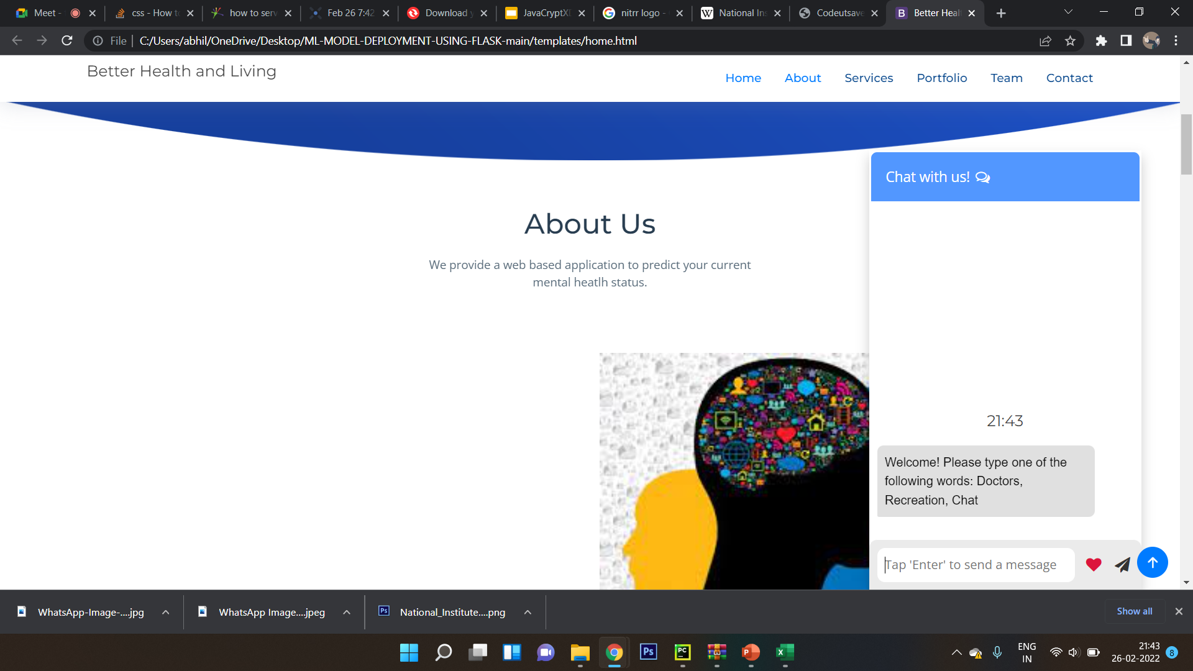Screen dimensions: 1193x671
Task: Click the share icon in the address bar
Action: (1046, 40)
